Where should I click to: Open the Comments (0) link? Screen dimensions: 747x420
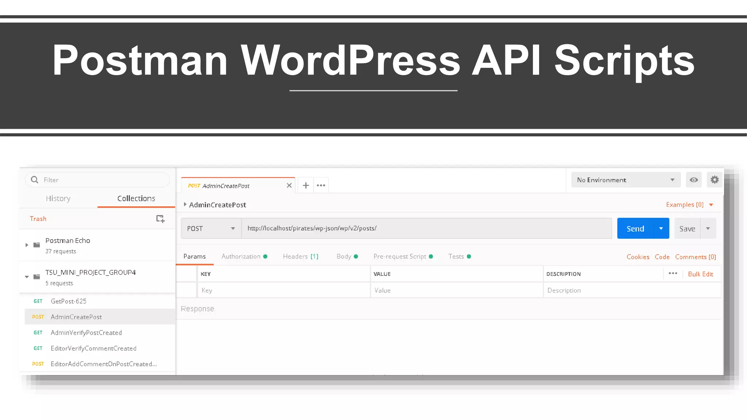pos(696,257)
